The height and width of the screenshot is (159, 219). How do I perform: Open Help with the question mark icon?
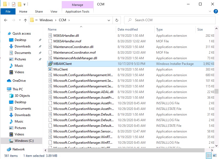click(x=216, y=11)
